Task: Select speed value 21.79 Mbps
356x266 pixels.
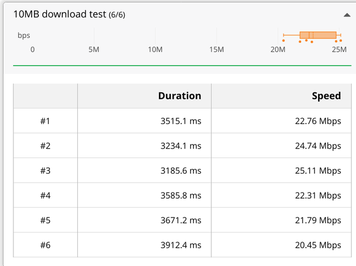Action: pyautogui.click(x=318, y=221)
